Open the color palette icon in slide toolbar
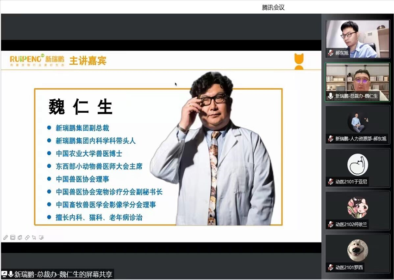This screenshot has height=280, width=394. [20, 237]
